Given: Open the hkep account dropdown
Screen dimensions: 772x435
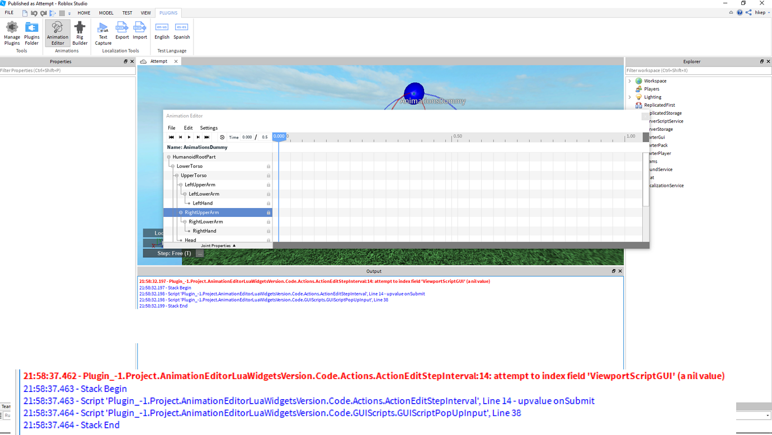Looking at the screenshot, I should 762,12.
